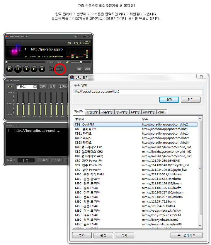Screen dimensions: 211x245
Task: Toggle the EQ panel button
Action: click(x=79, y=69)
